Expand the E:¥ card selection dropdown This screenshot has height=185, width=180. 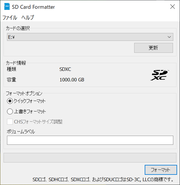tap(90, 37)
